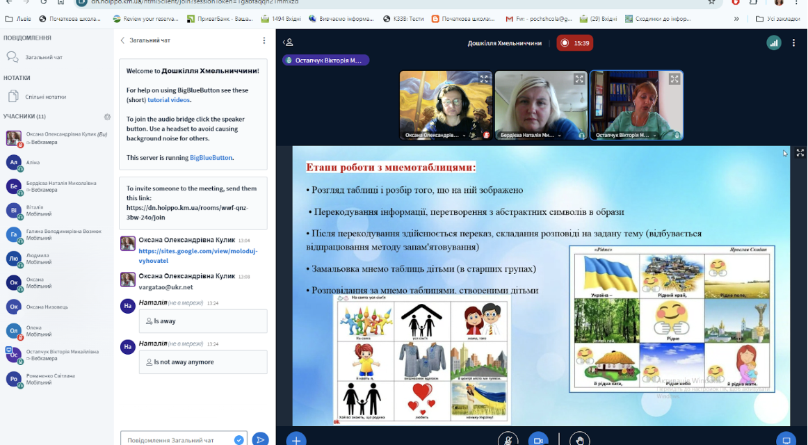Open the participants settings gear
Viewport: 808px width, 445px height.
point(107,117)
